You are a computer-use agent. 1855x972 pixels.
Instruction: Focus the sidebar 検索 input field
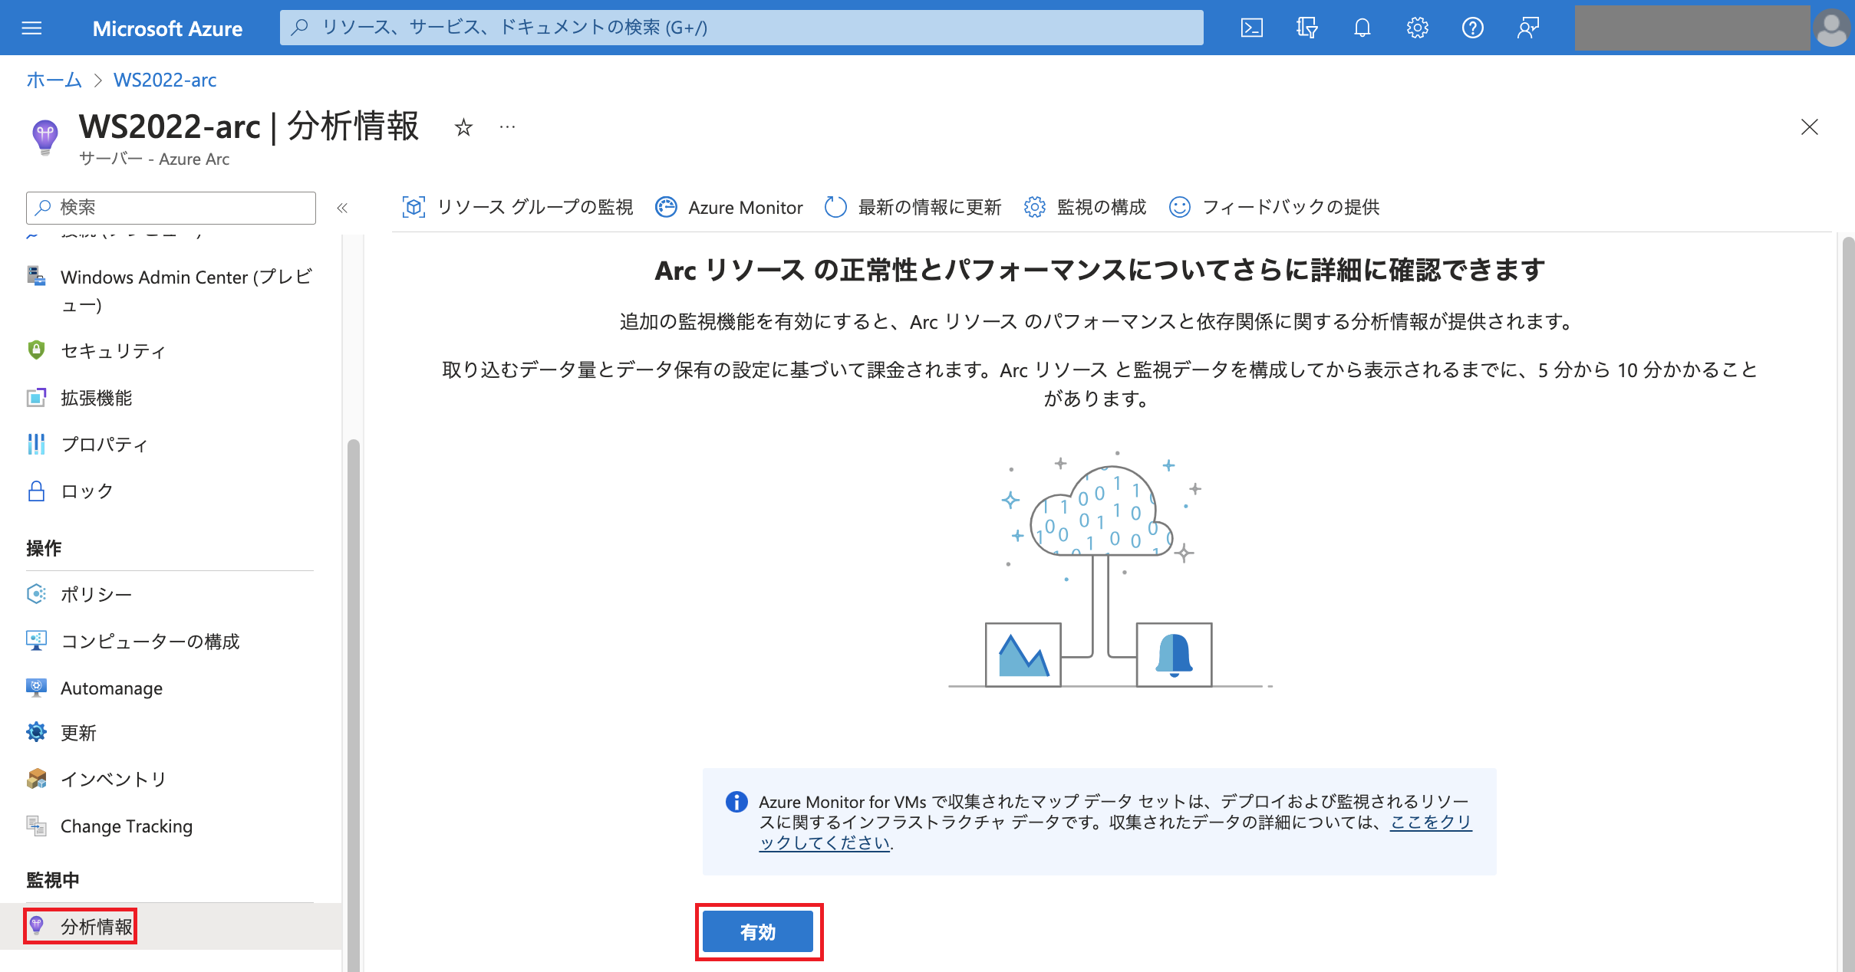tap(170, 208)
